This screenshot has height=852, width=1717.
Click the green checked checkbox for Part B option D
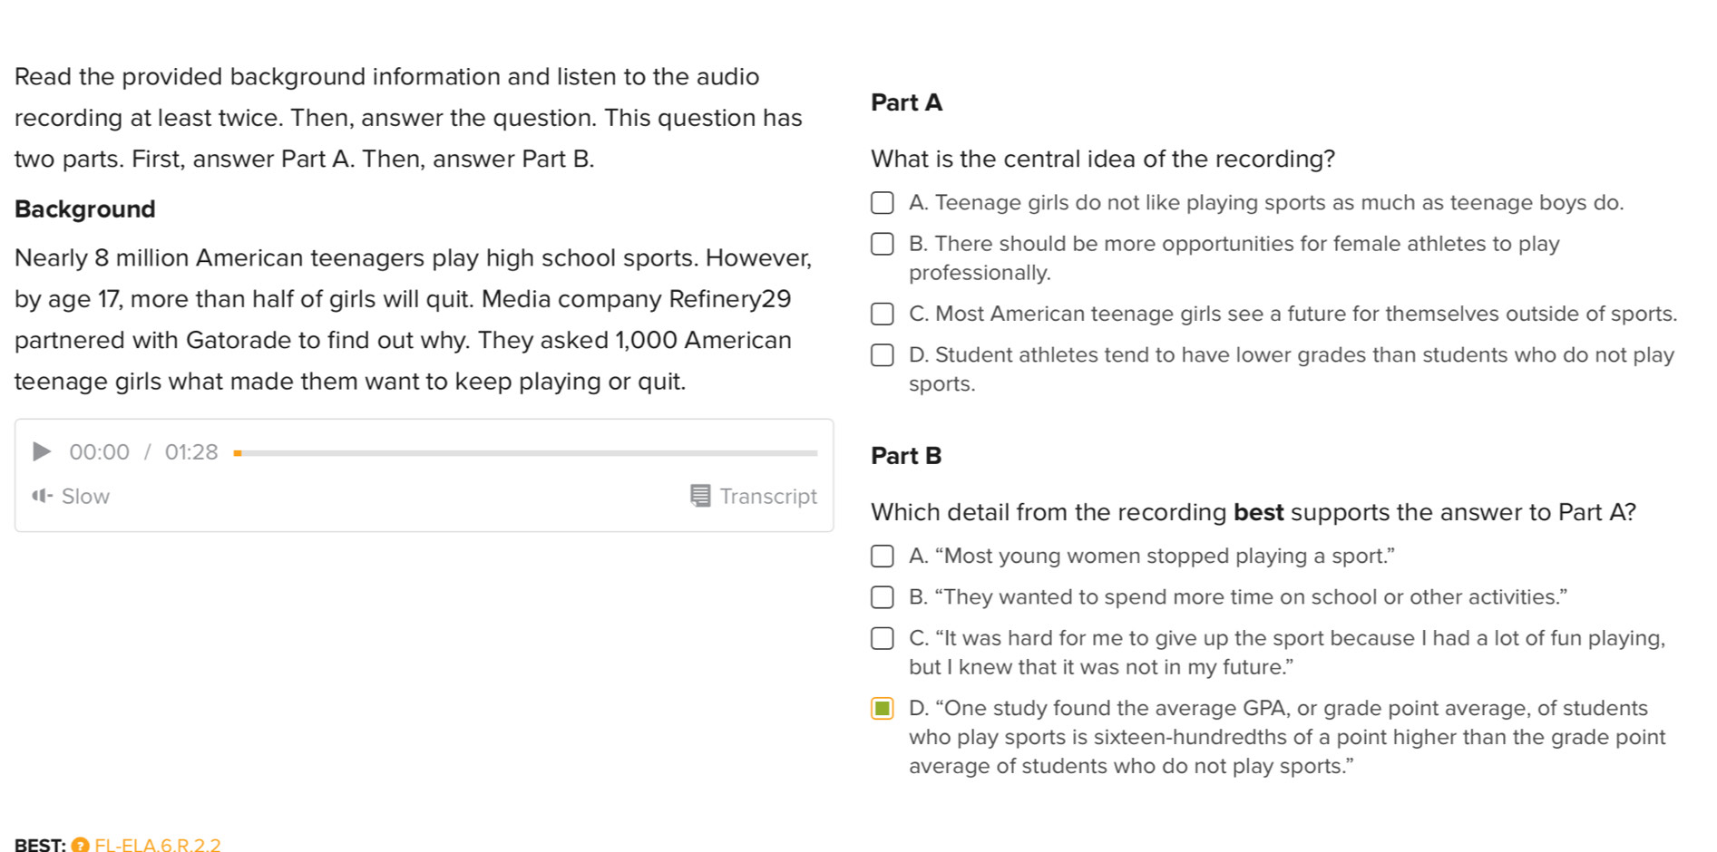pyautogui.click(x=883, y=708)
